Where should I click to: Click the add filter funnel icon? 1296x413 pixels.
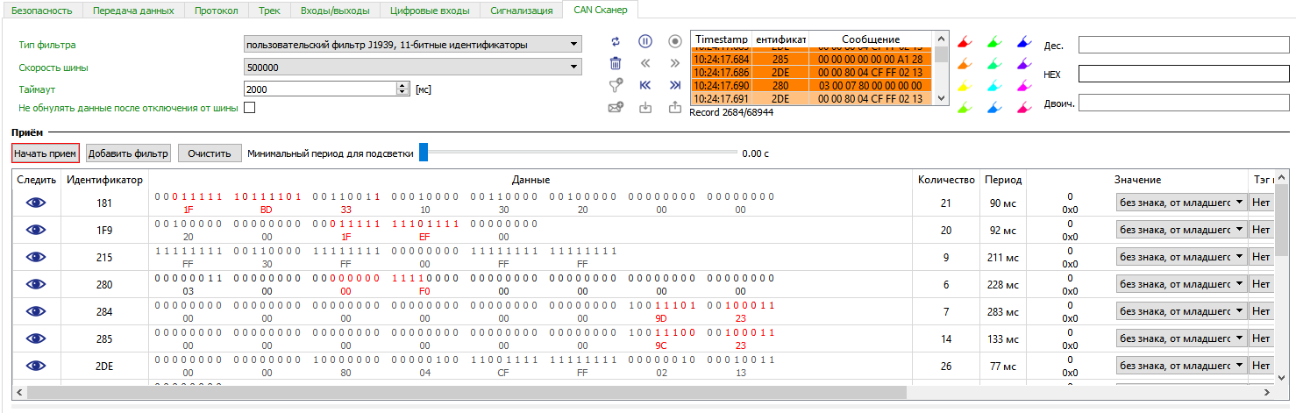click(x=616, y=85)
